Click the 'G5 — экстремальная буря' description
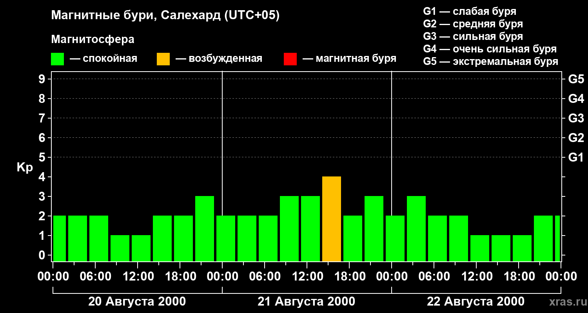 pos(490,61)
